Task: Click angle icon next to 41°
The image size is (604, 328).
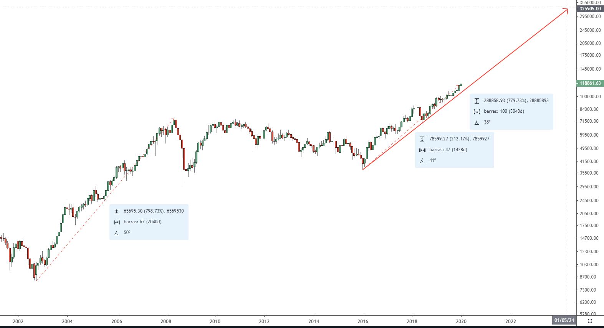Action: 422,161
